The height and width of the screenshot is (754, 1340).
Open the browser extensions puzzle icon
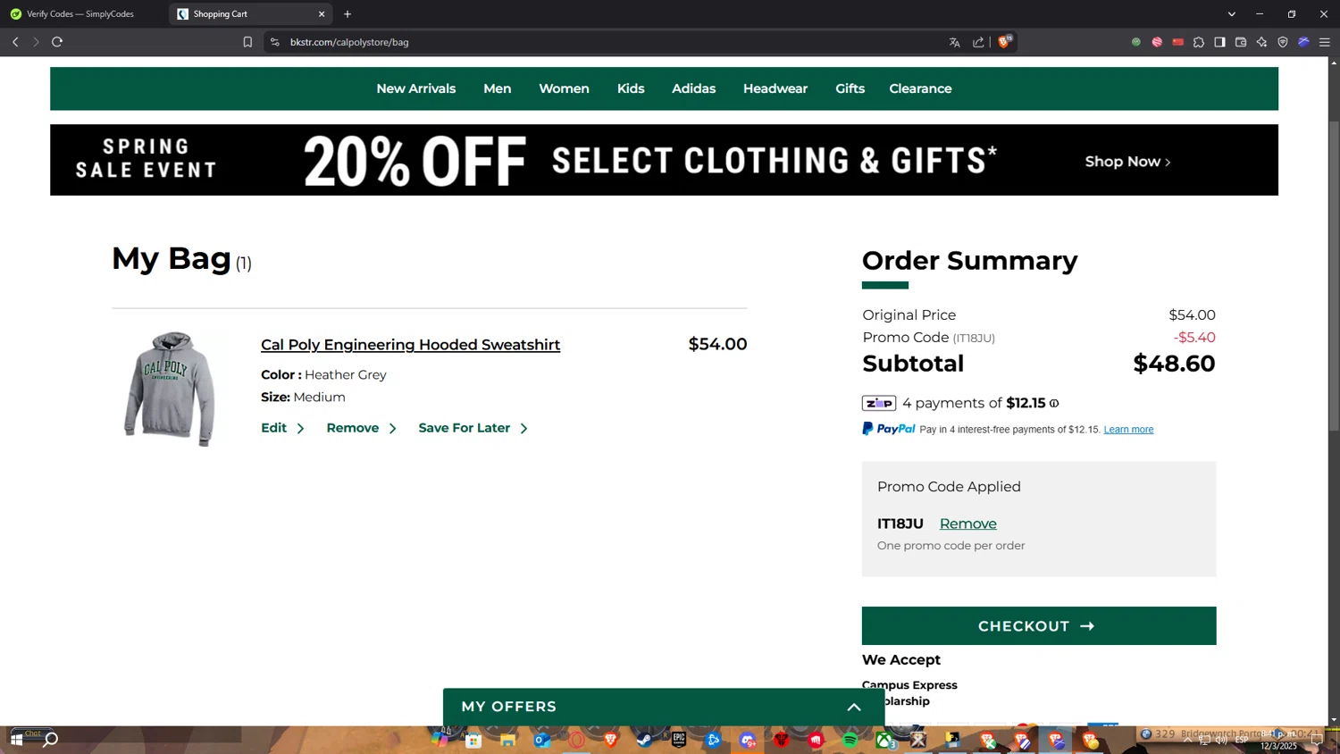click(1199, 42)
